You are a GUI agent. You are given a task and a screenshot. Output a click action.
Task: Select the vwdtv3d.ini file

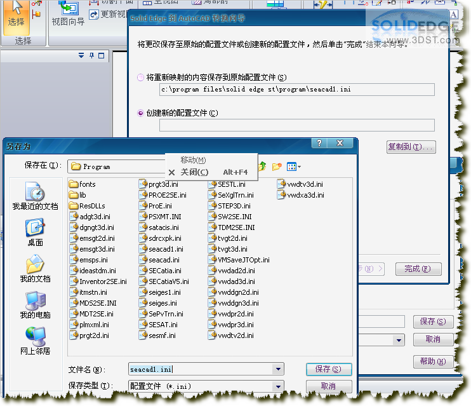pyautogui.click(x=300, y=184)
